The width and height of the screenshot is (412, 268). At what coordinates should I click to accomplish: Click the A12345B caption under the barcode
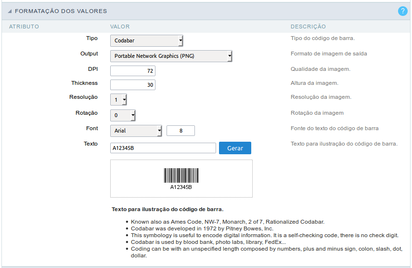[181, 187]
